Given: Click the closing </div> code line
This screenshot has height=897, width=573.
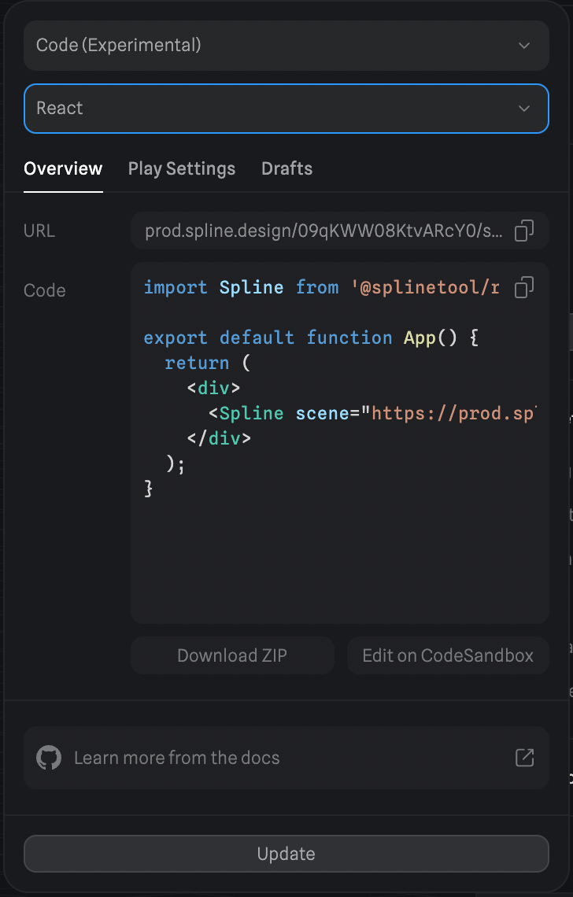Looking at the screenshot, I should (219, 438).
